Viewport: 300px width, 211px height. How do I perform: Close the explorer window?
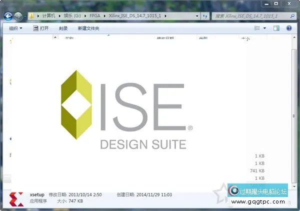289,3
